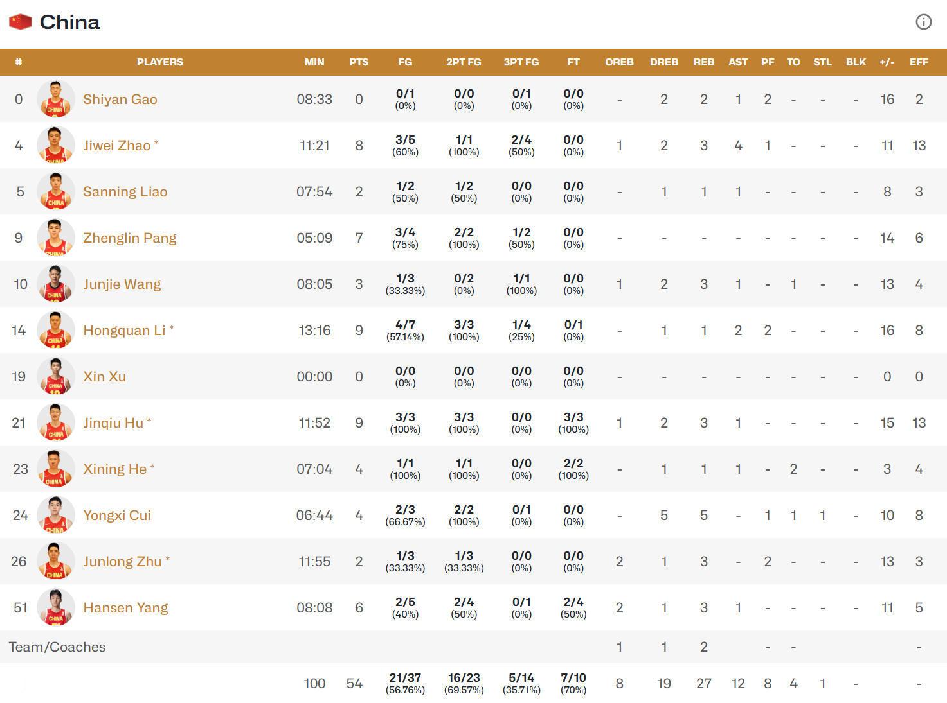The height and width of the screenshot is (703, 947).
Task: Open Hansen Yang's player photo
Action: [x=56, y=607]
